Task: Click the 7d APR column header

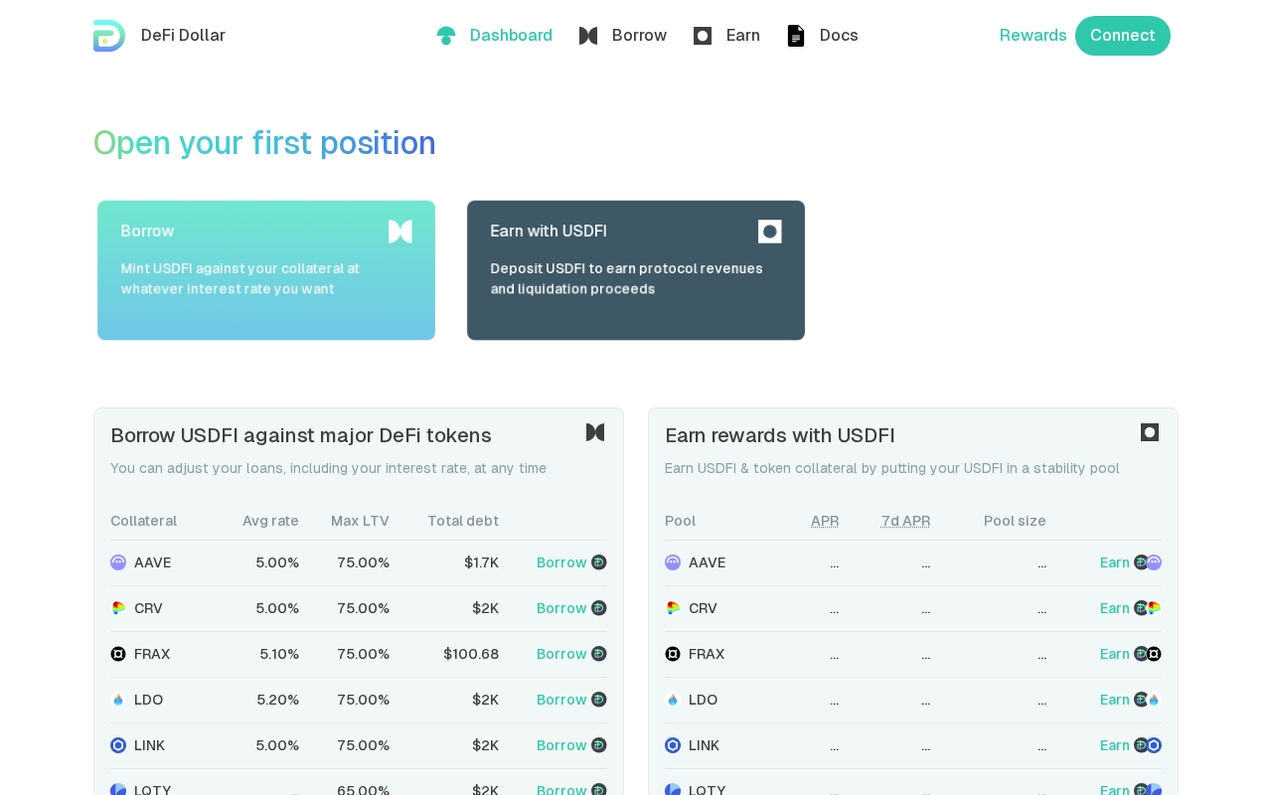Action: (x=905, y=521)
